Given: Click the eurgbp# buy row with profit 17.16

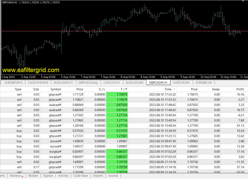Looking at the screenshot, I should click(123, 152).
